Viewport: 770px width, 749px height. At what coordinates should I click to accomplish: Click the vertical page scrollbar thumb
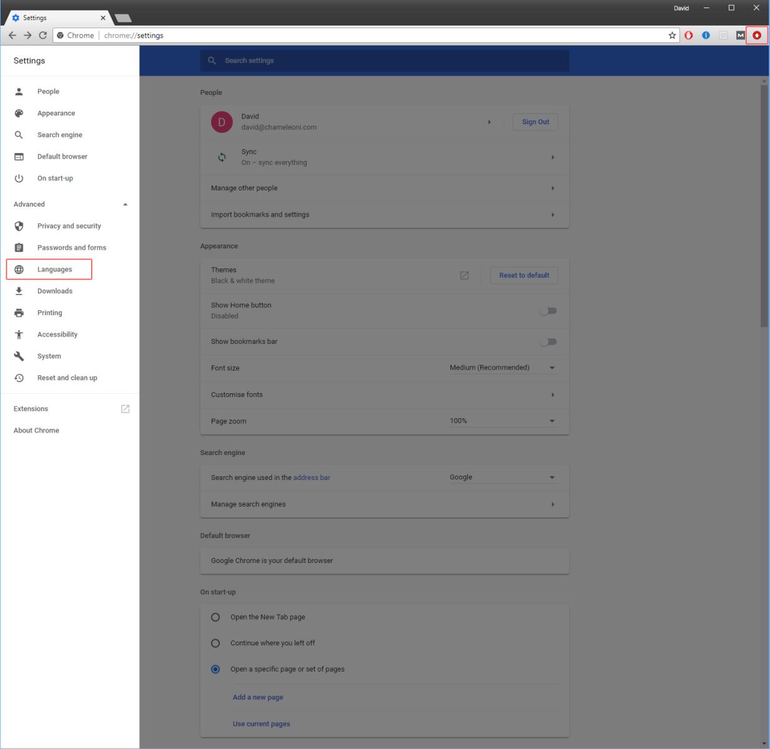(x=764, y=206)
